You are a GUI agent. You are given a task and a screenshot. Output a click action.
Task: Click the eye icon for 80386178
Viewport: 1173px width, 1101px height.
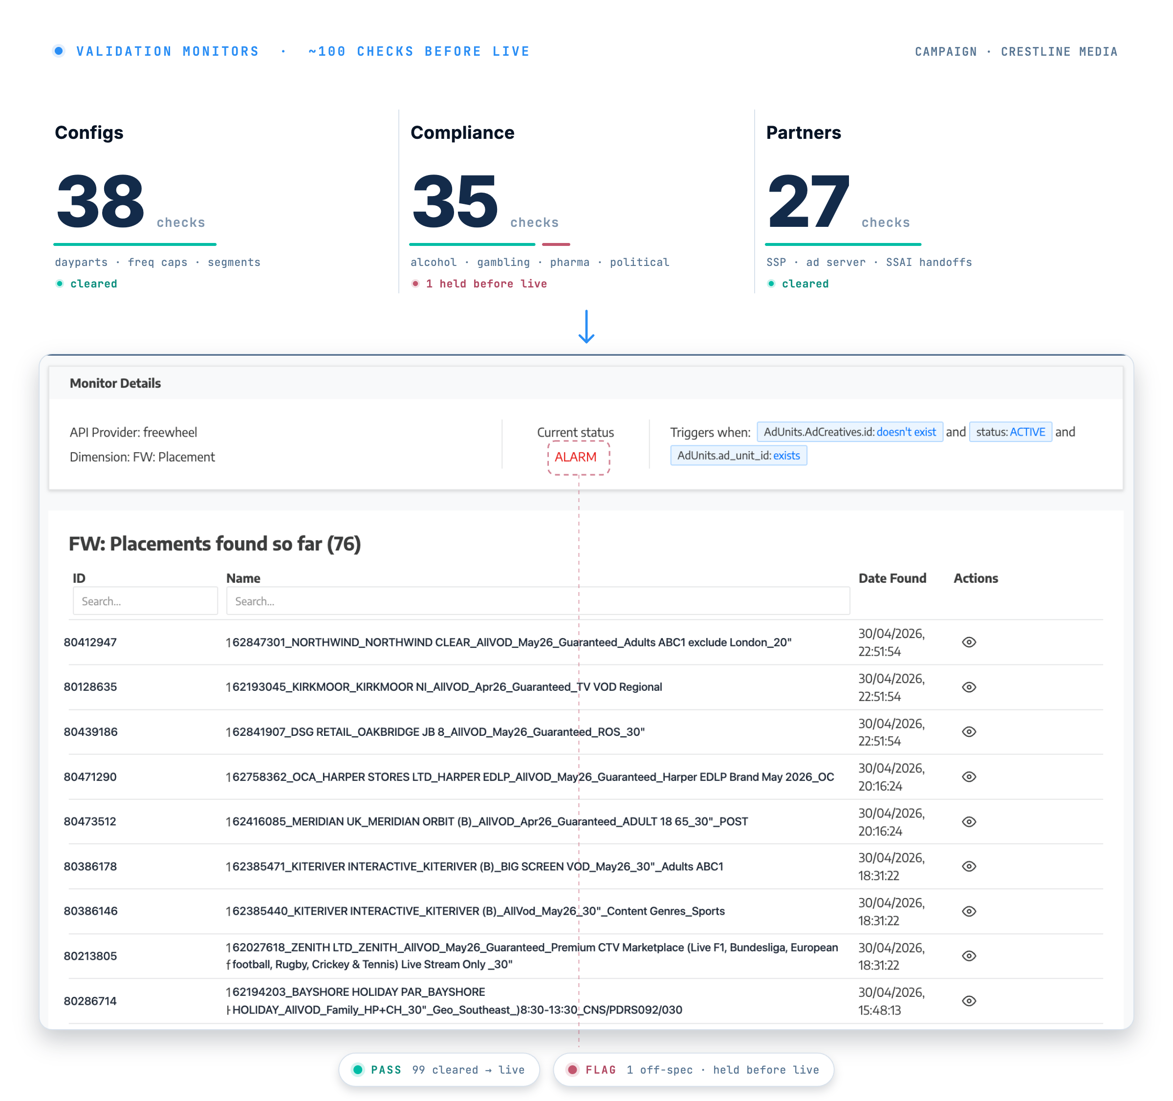pos(968,866)
